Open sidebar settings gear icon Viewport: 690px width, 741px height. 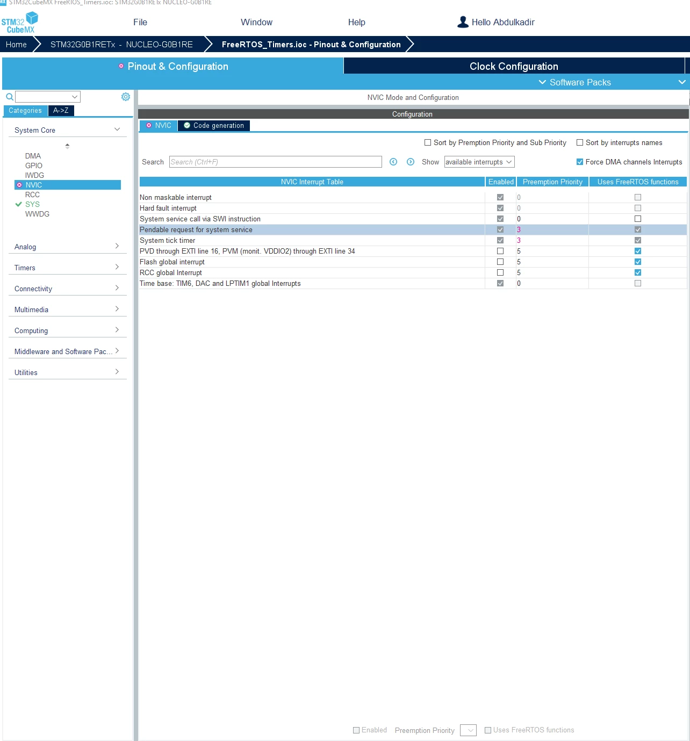click(126, 97)
